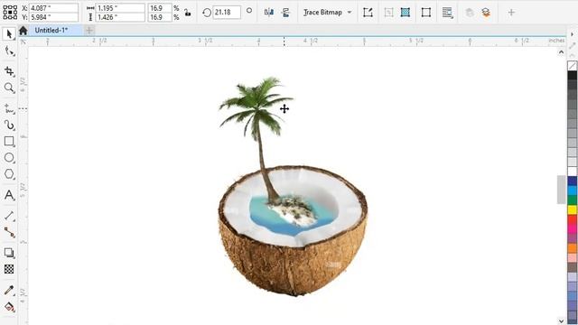Viewport: 578px width, 325px height.
Task: Click the square frame bitmap icon
Action: pyautogui.click(x=426, y=12)
